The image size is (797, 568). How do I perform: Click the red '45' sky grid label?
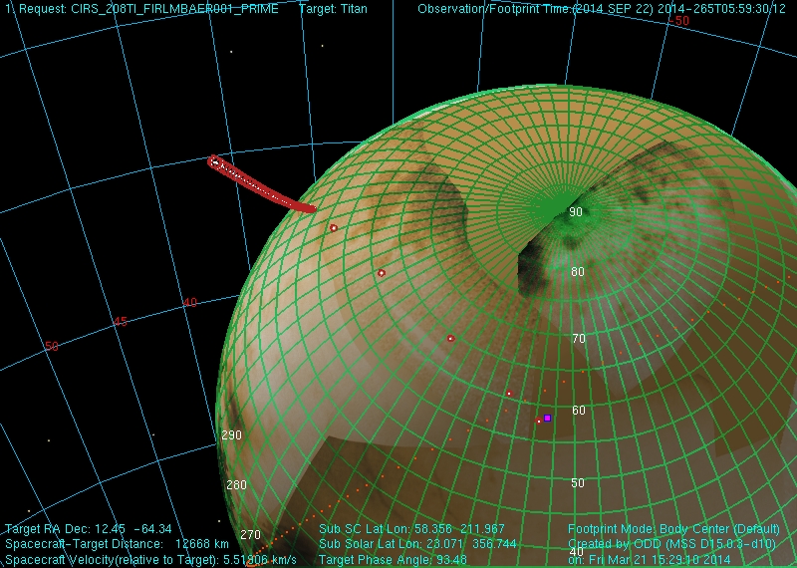click(121, 322)
